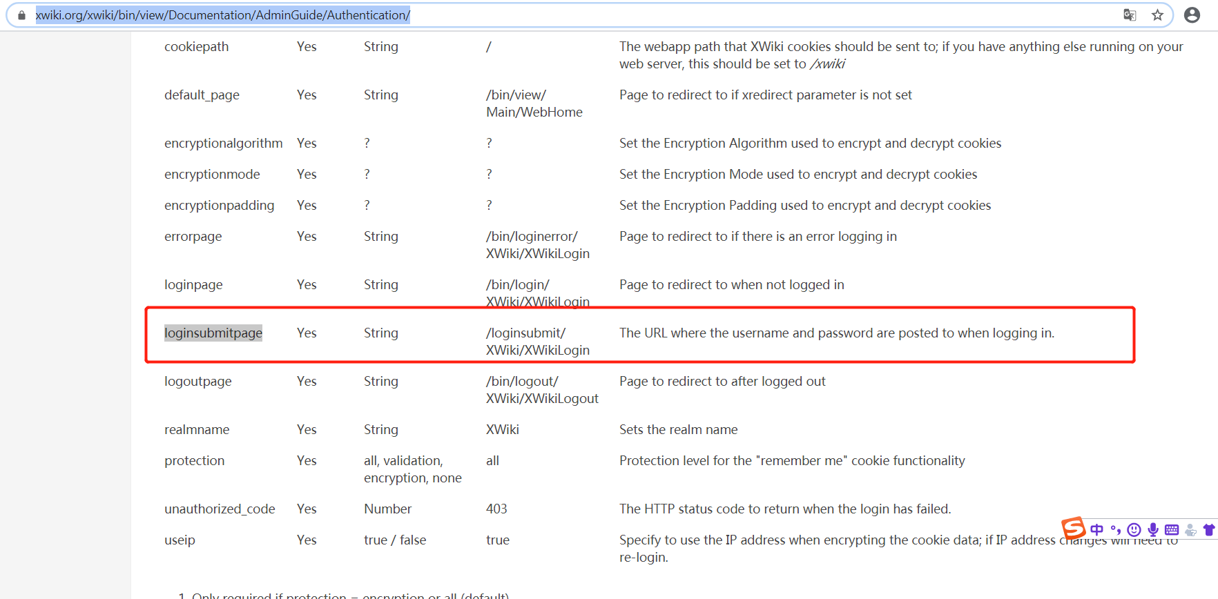Screen dimensions: 1218x599
Task: Click the Number type cell
Action: click(387, 509)
